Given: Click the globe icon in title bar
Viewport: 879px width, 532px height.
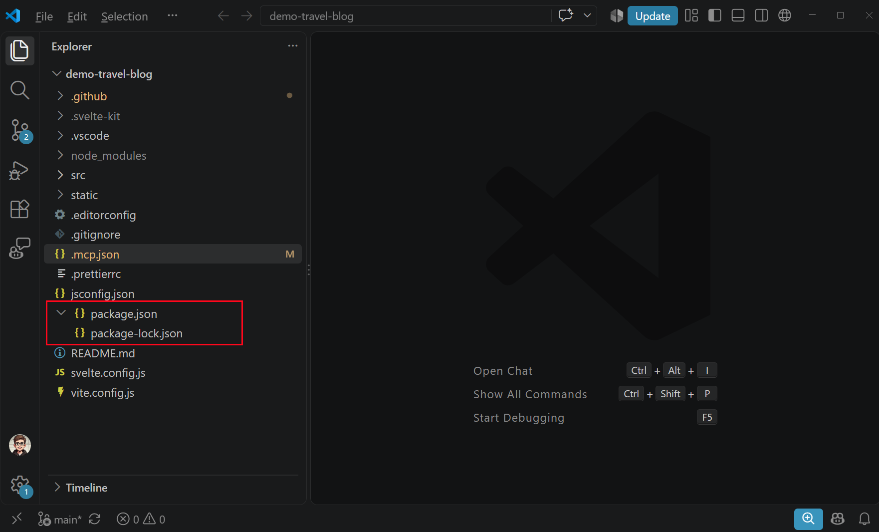Looking at the screenshot, I should click(785, 15).
